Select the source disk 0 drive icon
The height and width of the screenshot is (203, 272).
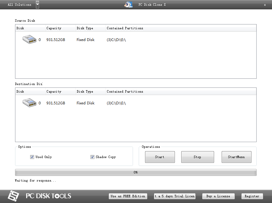pyautogui.click(x=29, y=40)
